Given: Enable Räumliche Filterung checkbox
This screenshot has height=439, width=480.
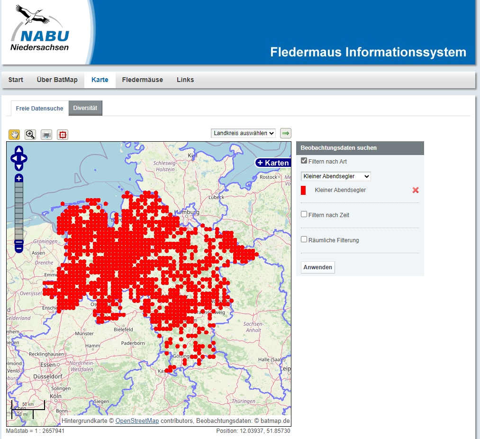Looking at the screenshot, I should pyautogui.click(x=304, y=239).
